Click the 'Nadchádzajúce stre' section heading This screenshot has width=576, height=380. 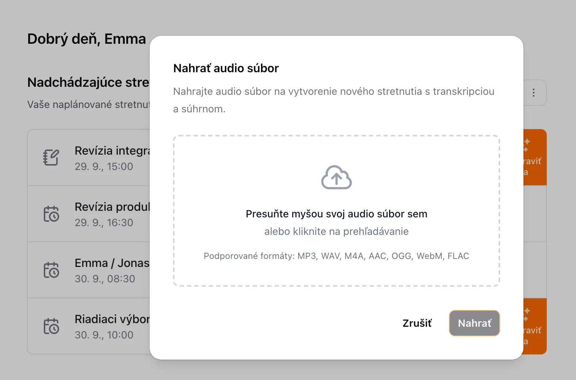point(88,82)
